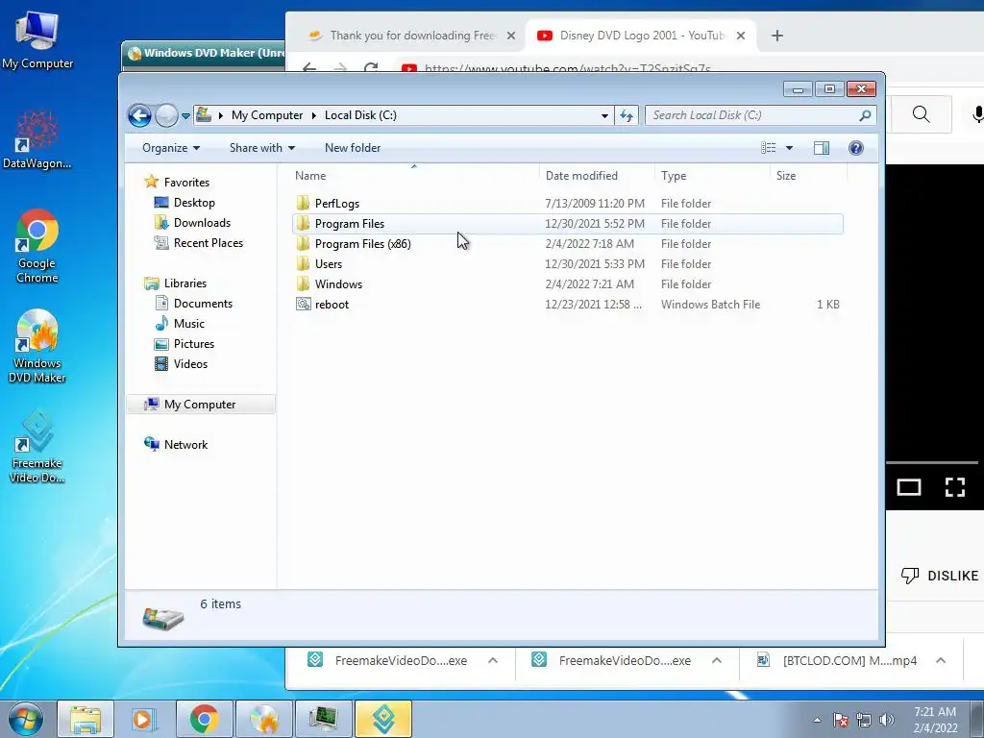Click the My Computer desktop icon
The width and height of the screenshot is (984, 738).
[x=37, y=38]
